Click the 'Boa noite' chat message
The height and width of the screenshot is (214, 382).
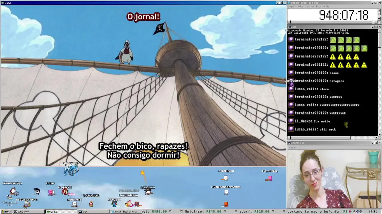pyautogui.click(x=322, y=121)
